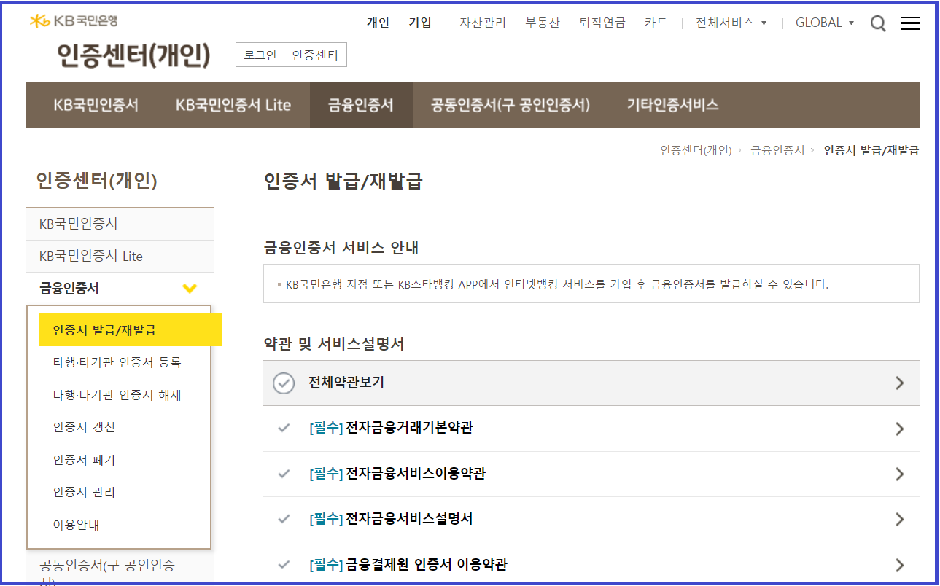Click the 인증센터(개인) page title
Screen dimensions: 940x586
click(x=133, y=55)
